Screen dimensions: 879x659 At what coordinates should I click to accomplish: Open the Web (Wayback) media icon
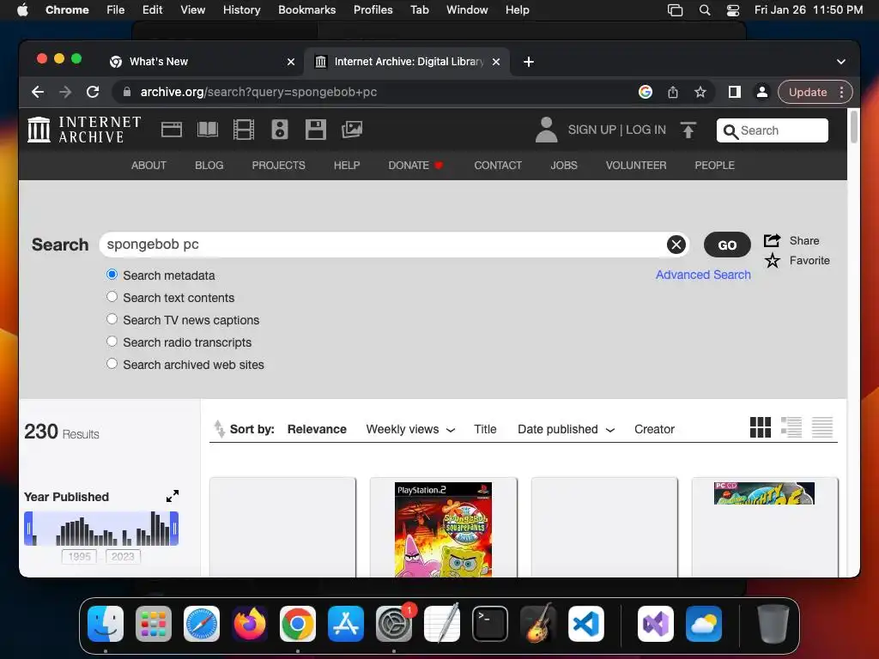click(172, 130)
